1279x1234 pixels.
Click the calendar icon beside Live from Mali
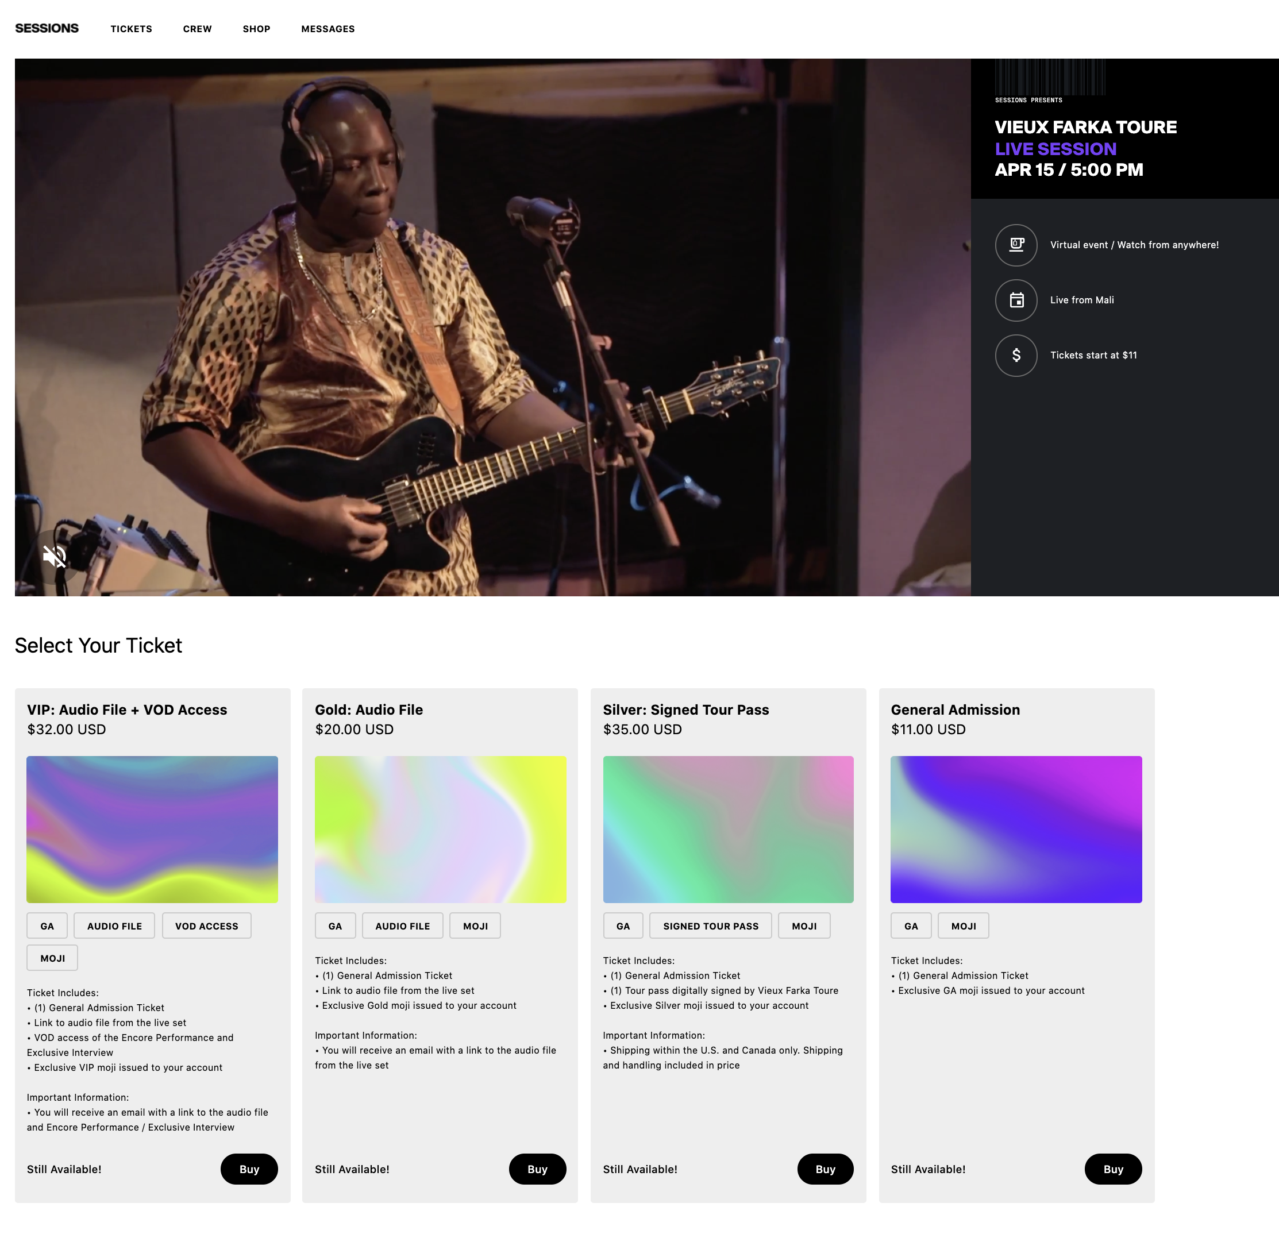(x=1016, y=300)
